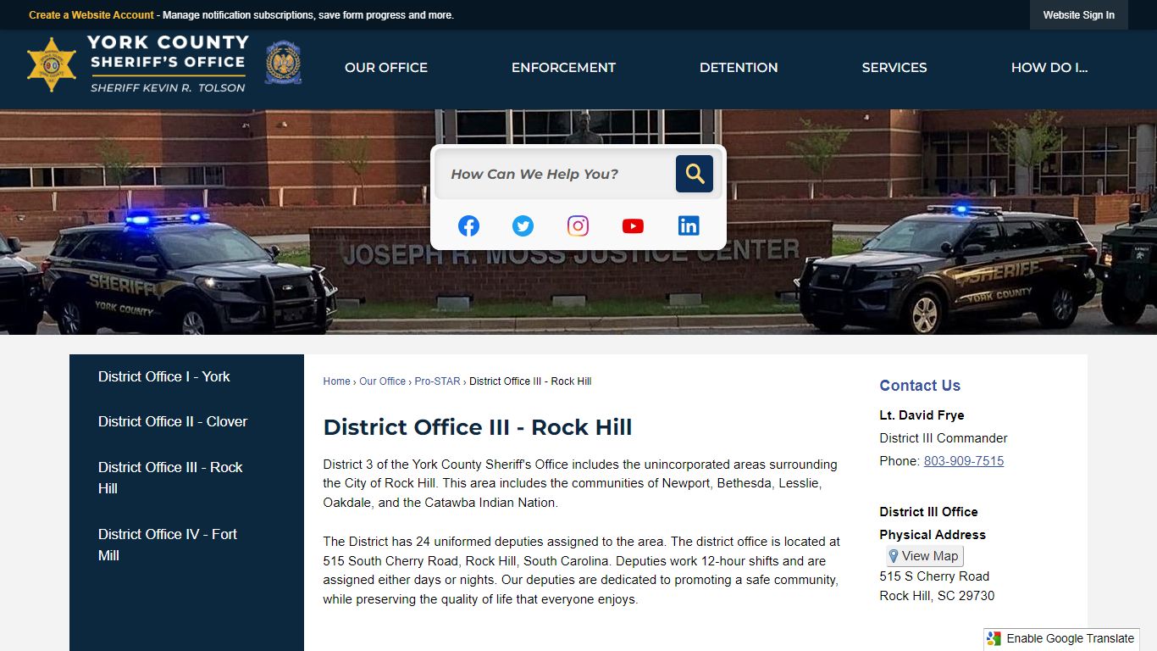Screen dimensions: 1157x651
Task: Open the ENFORCEMENT menu
Action: point(563,68)
